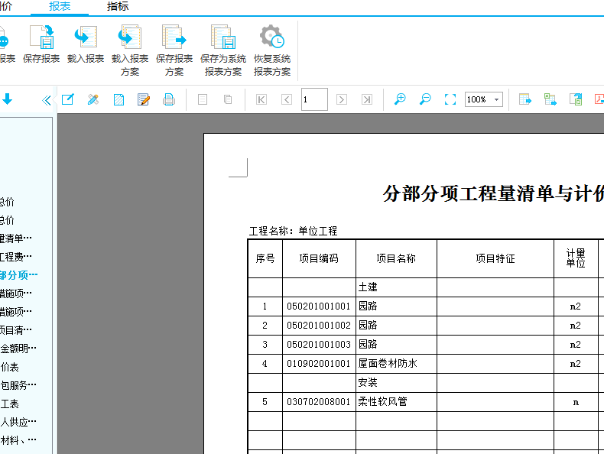
Task: Click the green batch export spreadsheet icon
Action: [x=550, y=99]
